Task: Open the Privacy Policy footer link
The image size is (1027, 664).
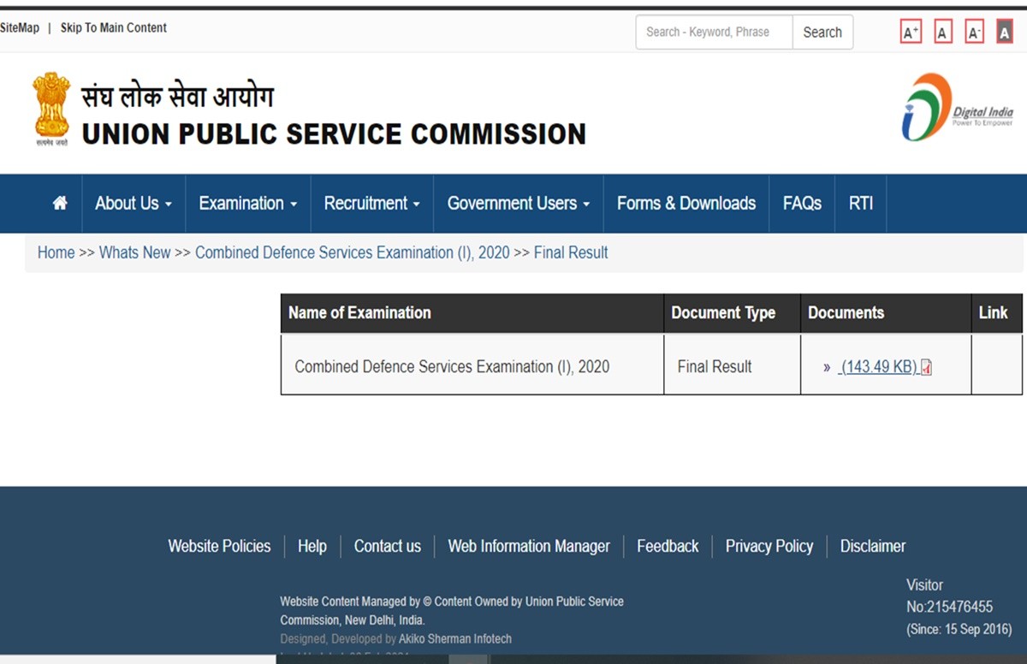Action: [x=769, y=546]
